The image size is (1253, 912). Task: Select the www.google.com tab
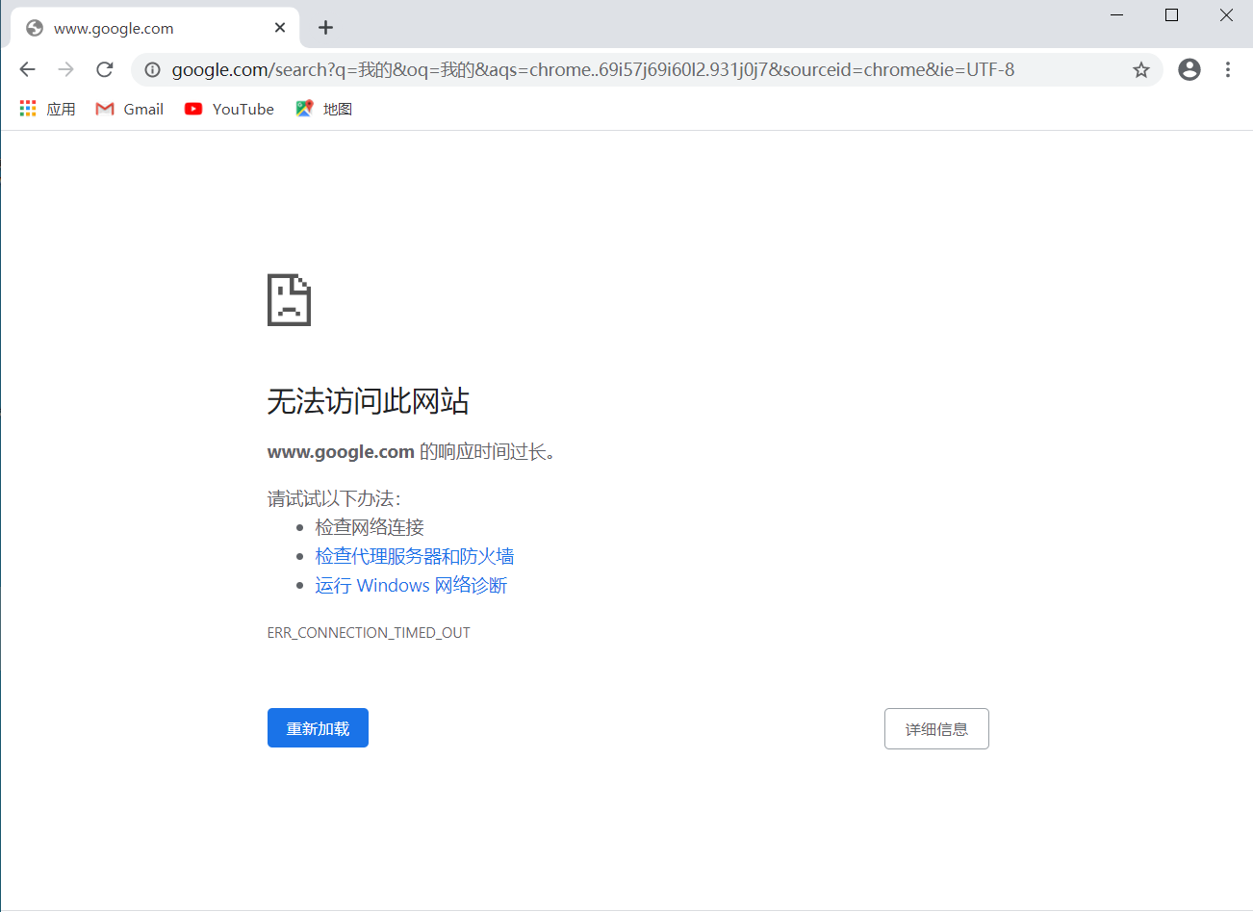(155, 28)
